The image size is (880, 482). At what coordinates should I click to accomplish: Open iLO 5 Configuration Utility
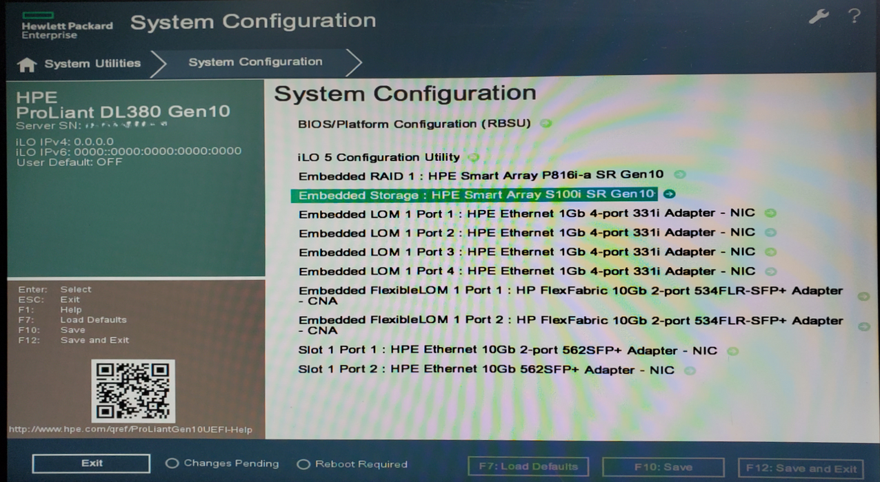379,157
